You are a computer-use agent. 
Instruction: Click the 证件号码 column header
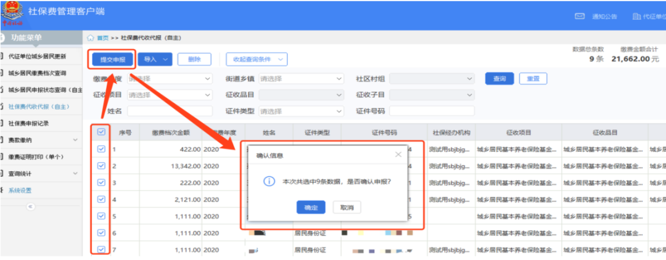pyautogui.click(x=384, y=132)
